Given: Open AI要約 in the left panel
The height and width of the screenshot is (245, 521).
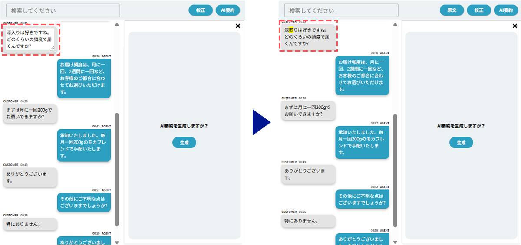Looking at the screenshot, I should [x=228, y=10].
